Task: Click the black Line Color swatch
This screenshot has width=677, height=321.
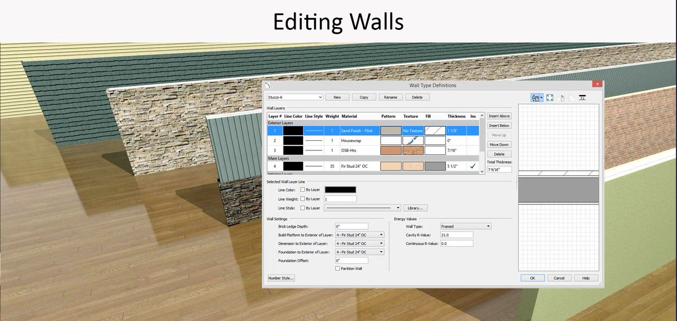Action: pyautogui.click(x=340, y=190)
